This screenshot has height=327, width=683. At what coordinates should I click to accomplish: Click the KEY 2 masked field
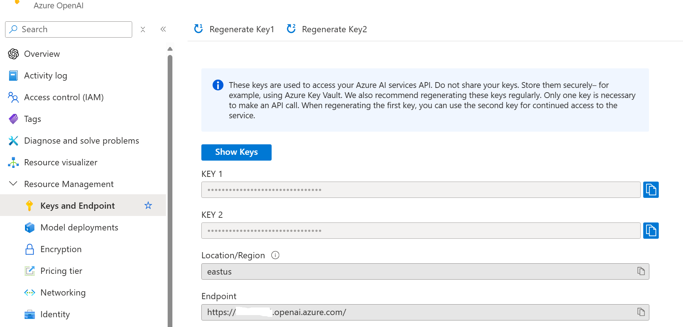421,231
